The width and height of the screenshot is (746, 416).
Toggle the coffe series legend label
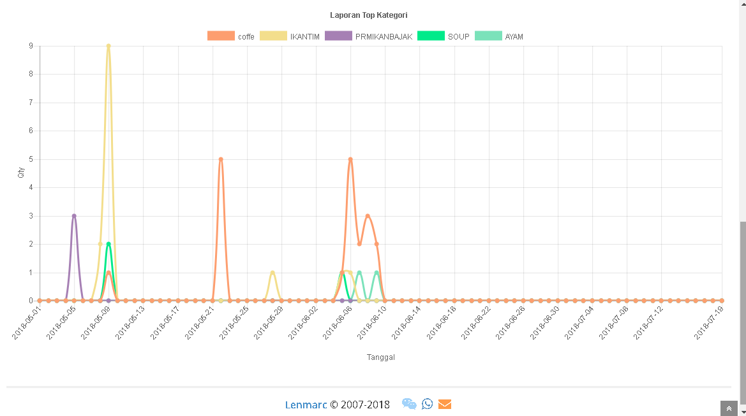(246, 37)
